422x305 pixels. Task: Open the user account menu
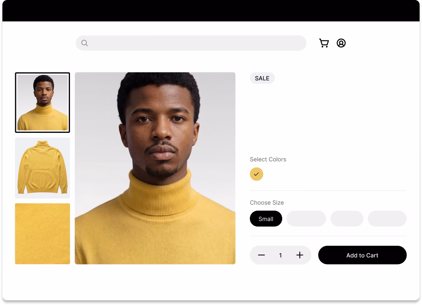(x=340, y=43)
